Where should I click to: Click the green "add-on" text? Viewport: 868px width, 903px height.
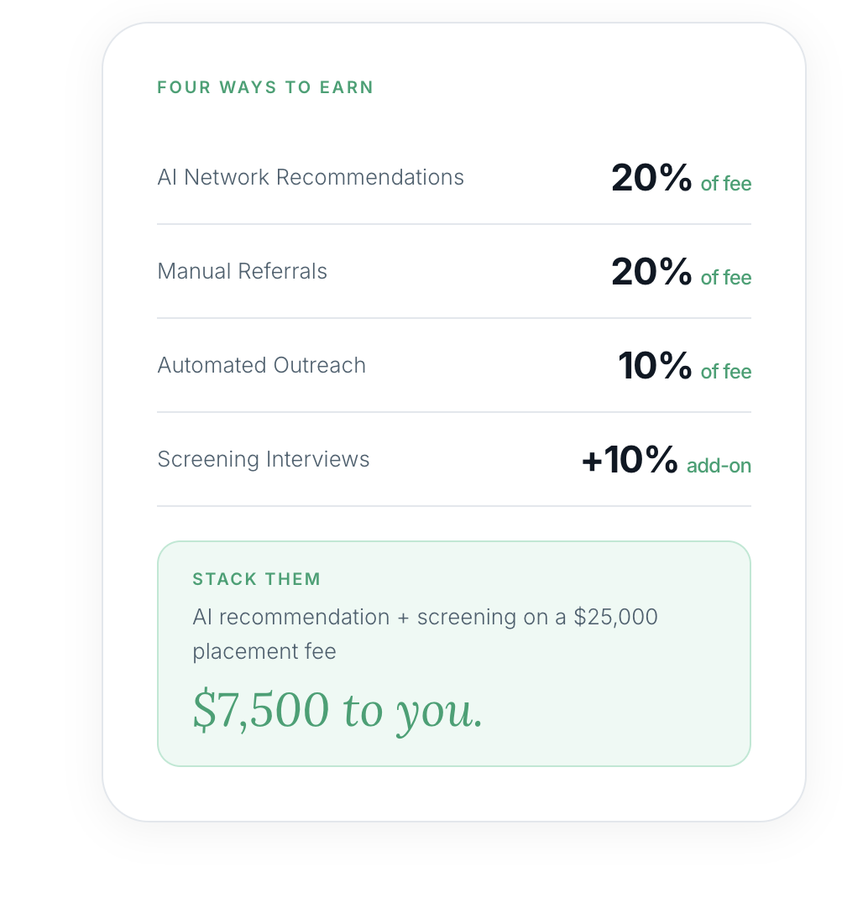tap(719, 466)
